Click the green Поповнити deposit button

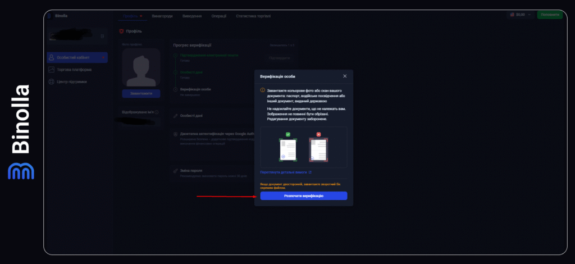549,15
